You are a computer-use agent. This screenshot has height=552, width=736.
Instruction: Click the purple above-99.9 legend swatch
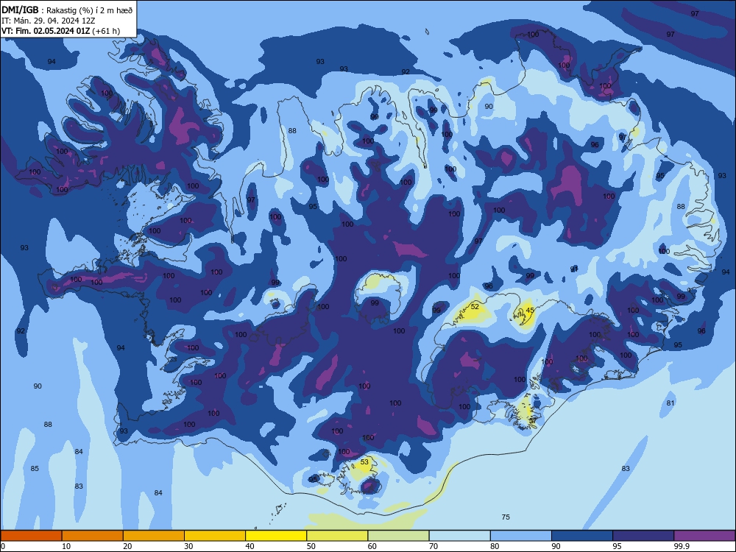704,536
